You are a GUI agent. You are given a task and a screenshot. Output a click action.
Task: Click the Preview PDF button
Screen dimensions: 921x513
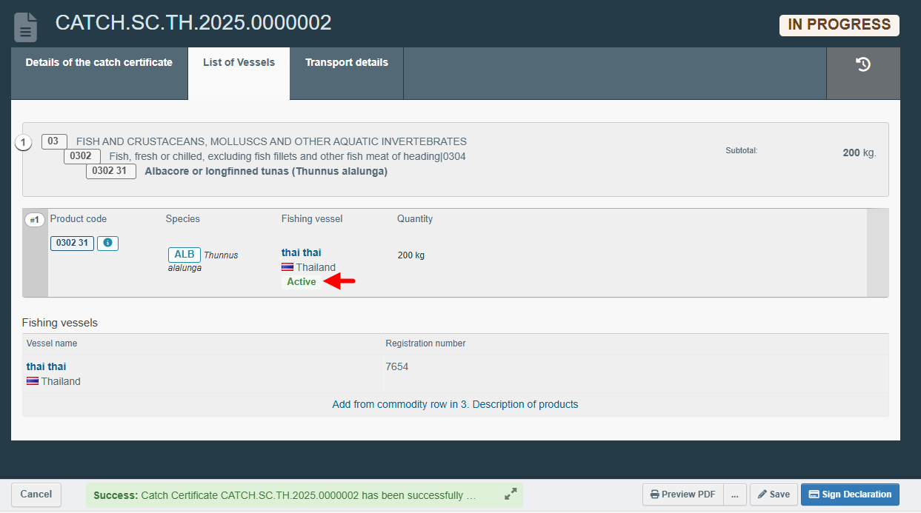682,494
